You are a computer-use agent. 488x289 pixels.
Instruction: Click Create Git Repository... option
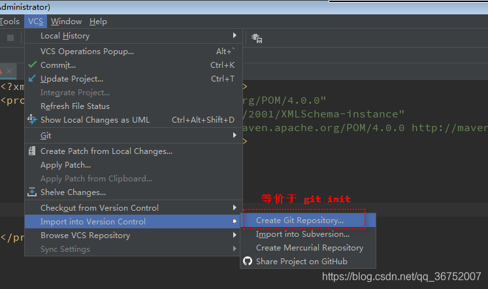click(x=308, y=221)
